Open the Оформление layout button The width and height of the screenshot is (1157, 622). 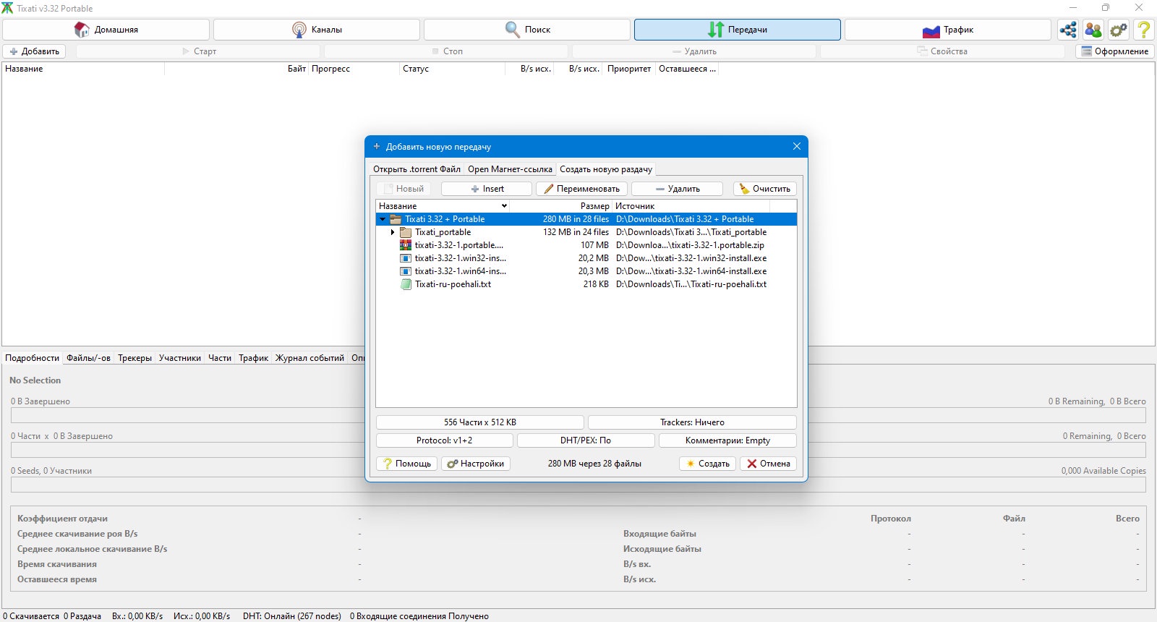tap(1115, 51)
